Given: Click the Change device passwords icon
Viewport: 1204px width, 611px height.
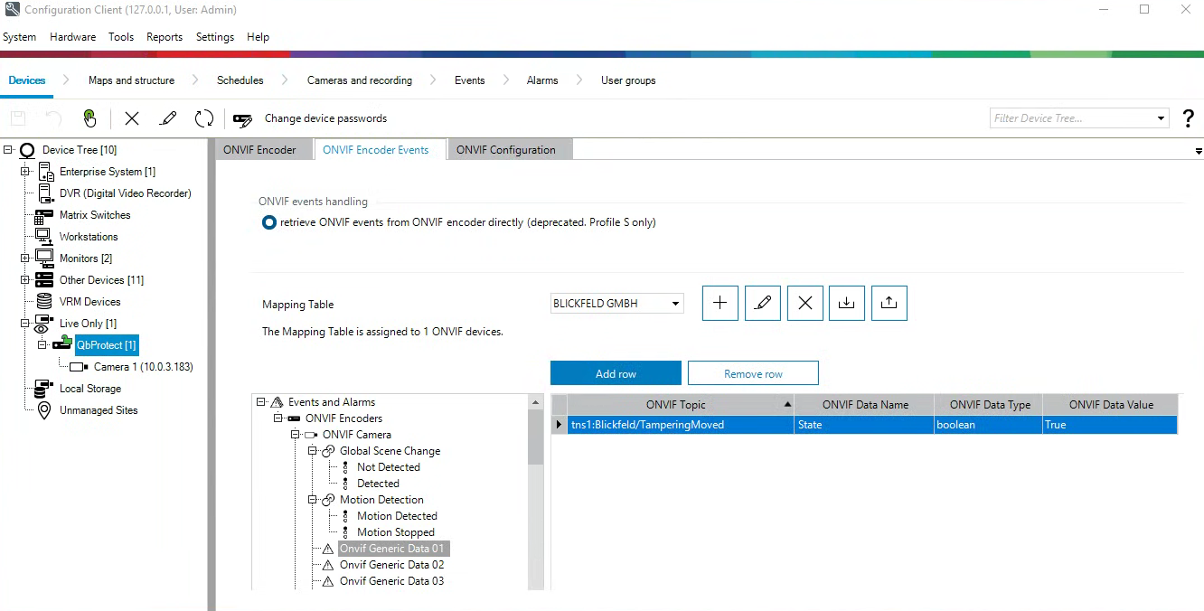Looking at the screenshot, I should pos(242,118).
